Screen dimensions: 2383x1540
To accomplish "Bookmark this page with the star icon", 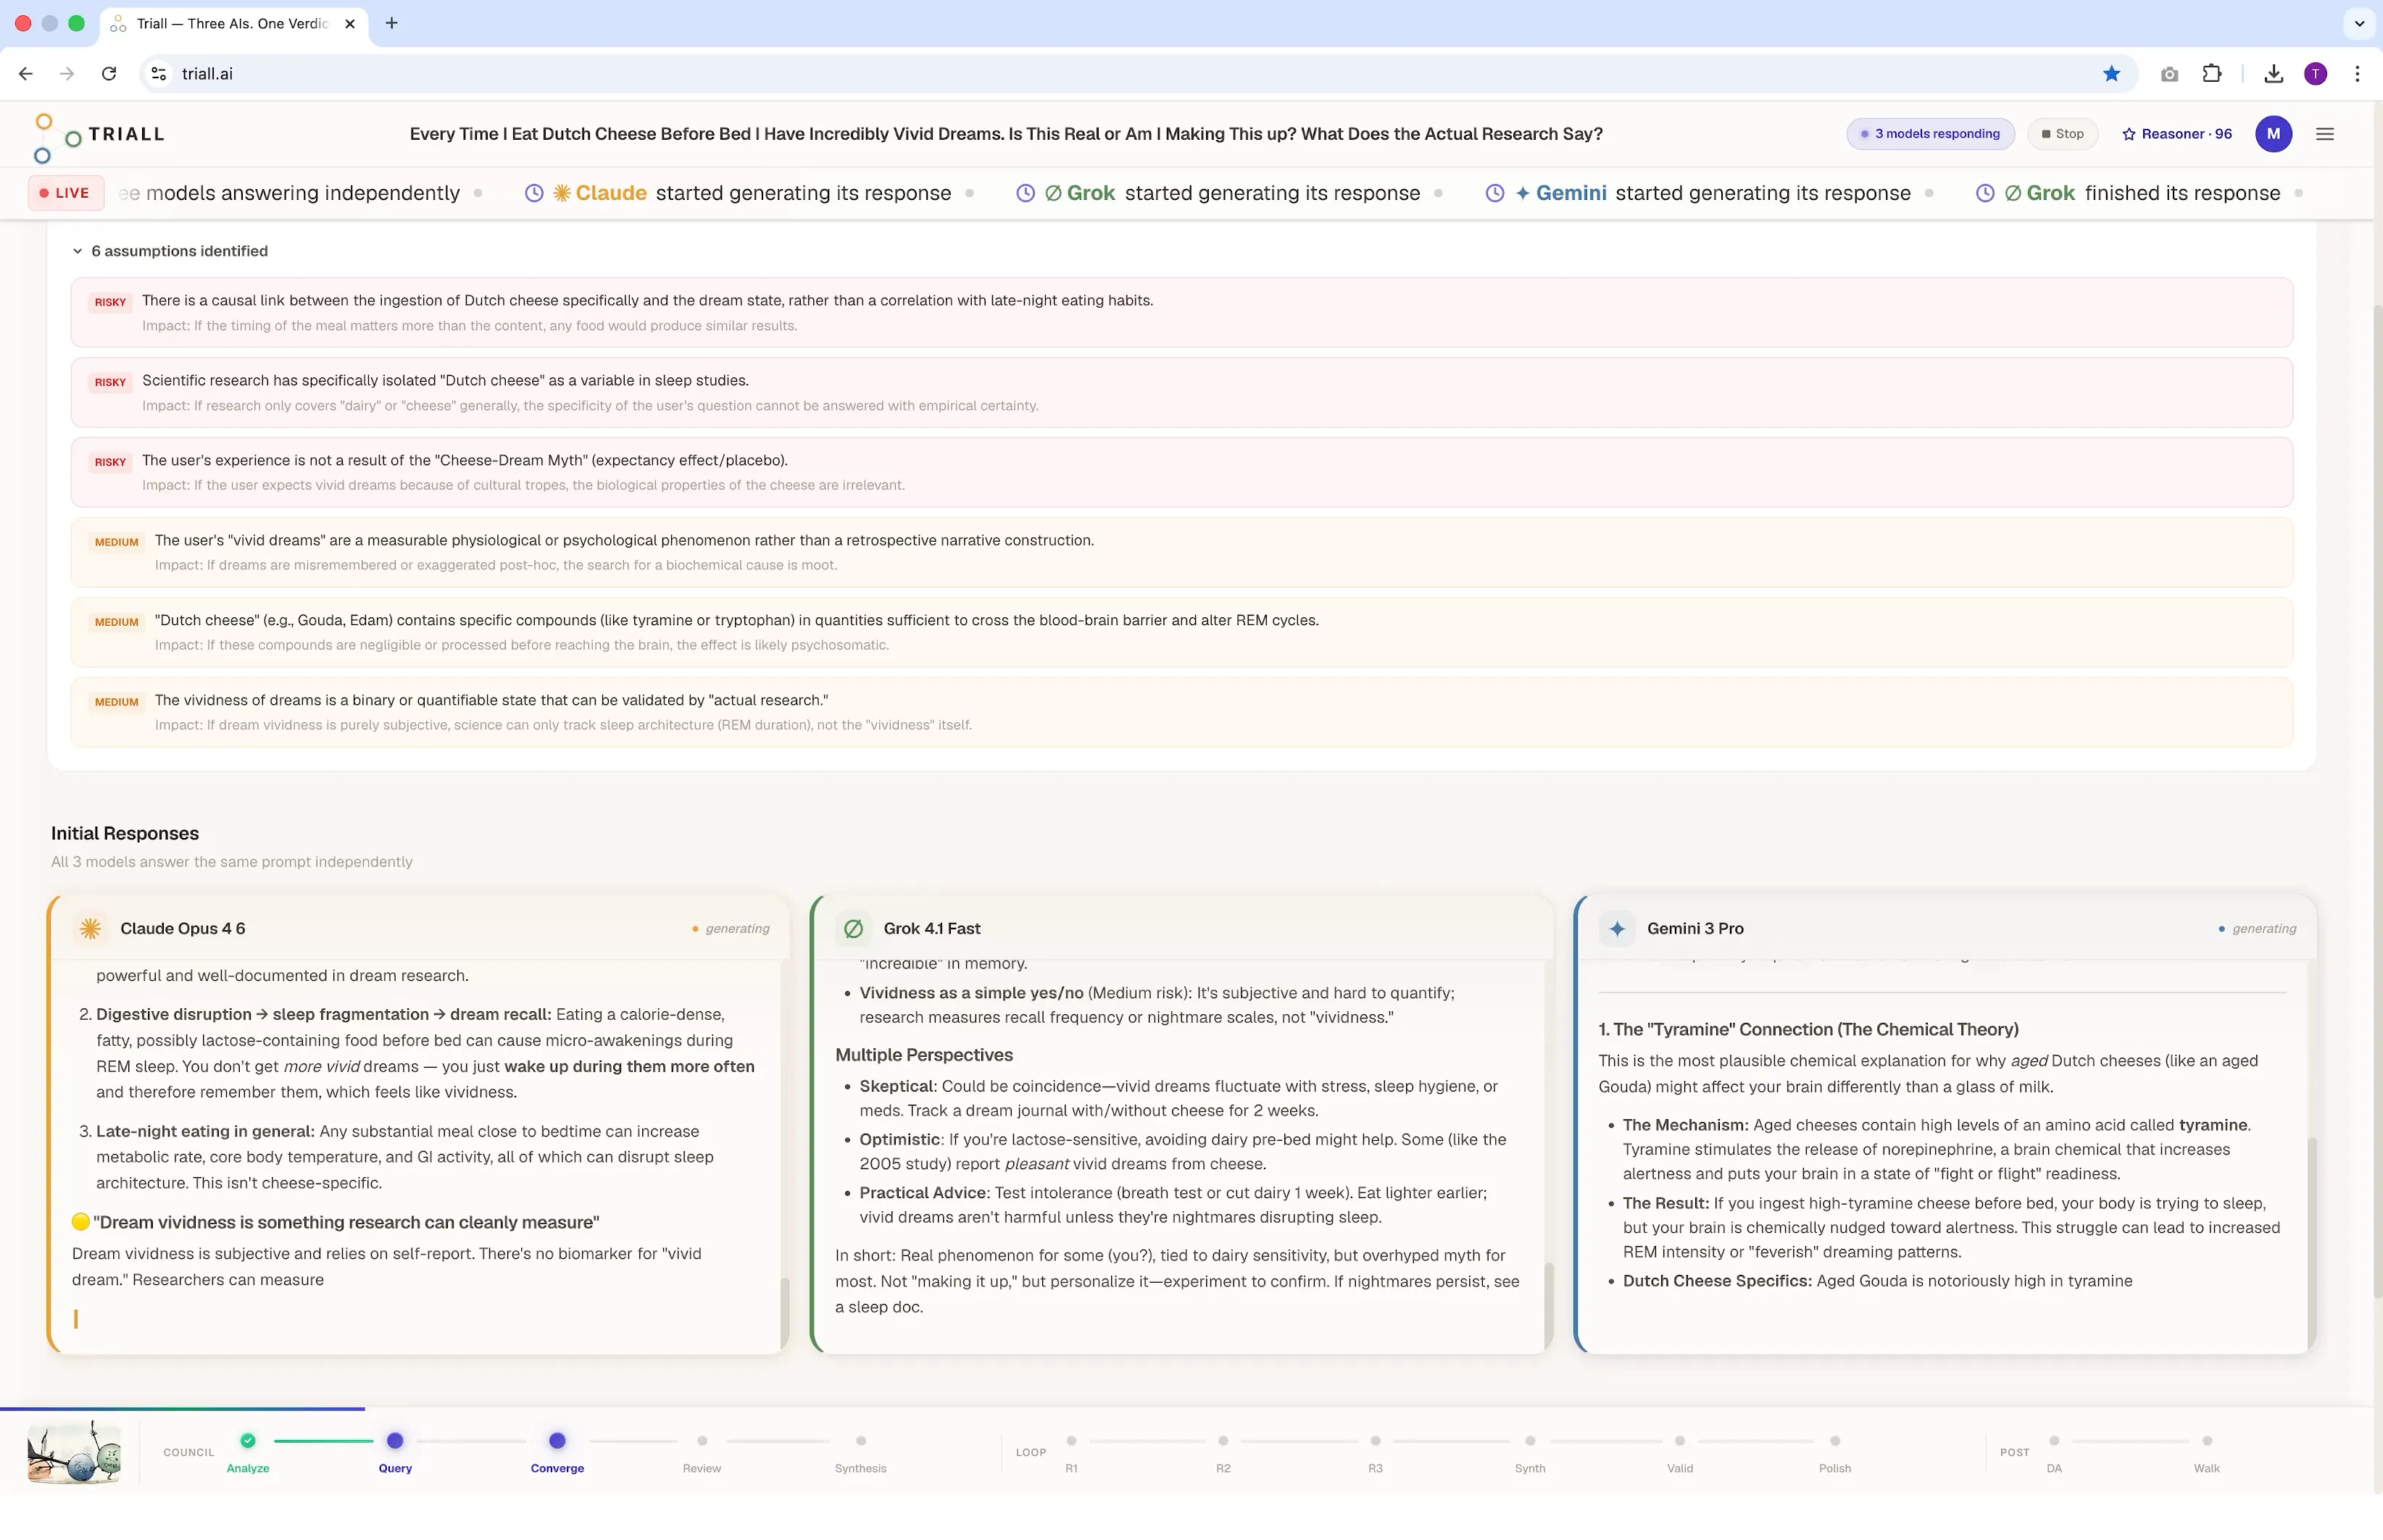I will point(2111,74).
